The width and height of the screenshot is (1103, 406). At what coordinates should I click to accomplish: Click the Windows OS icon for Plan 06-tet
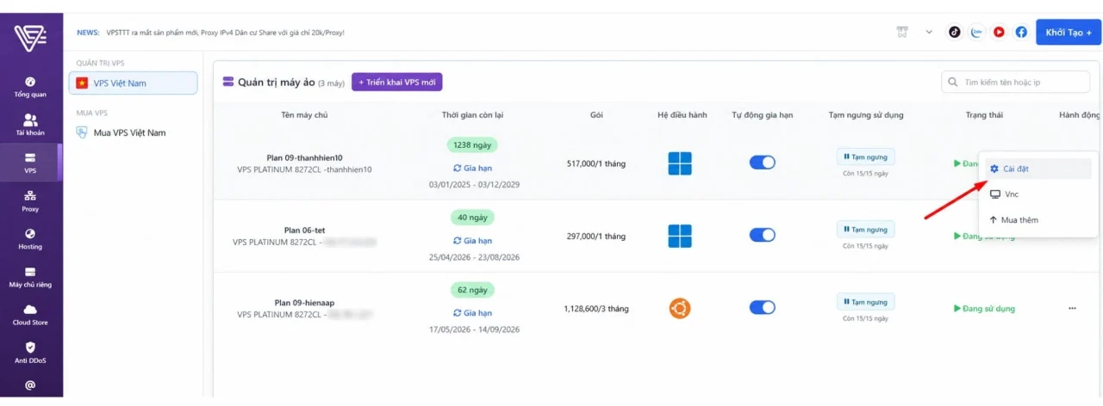coord(680,236)
